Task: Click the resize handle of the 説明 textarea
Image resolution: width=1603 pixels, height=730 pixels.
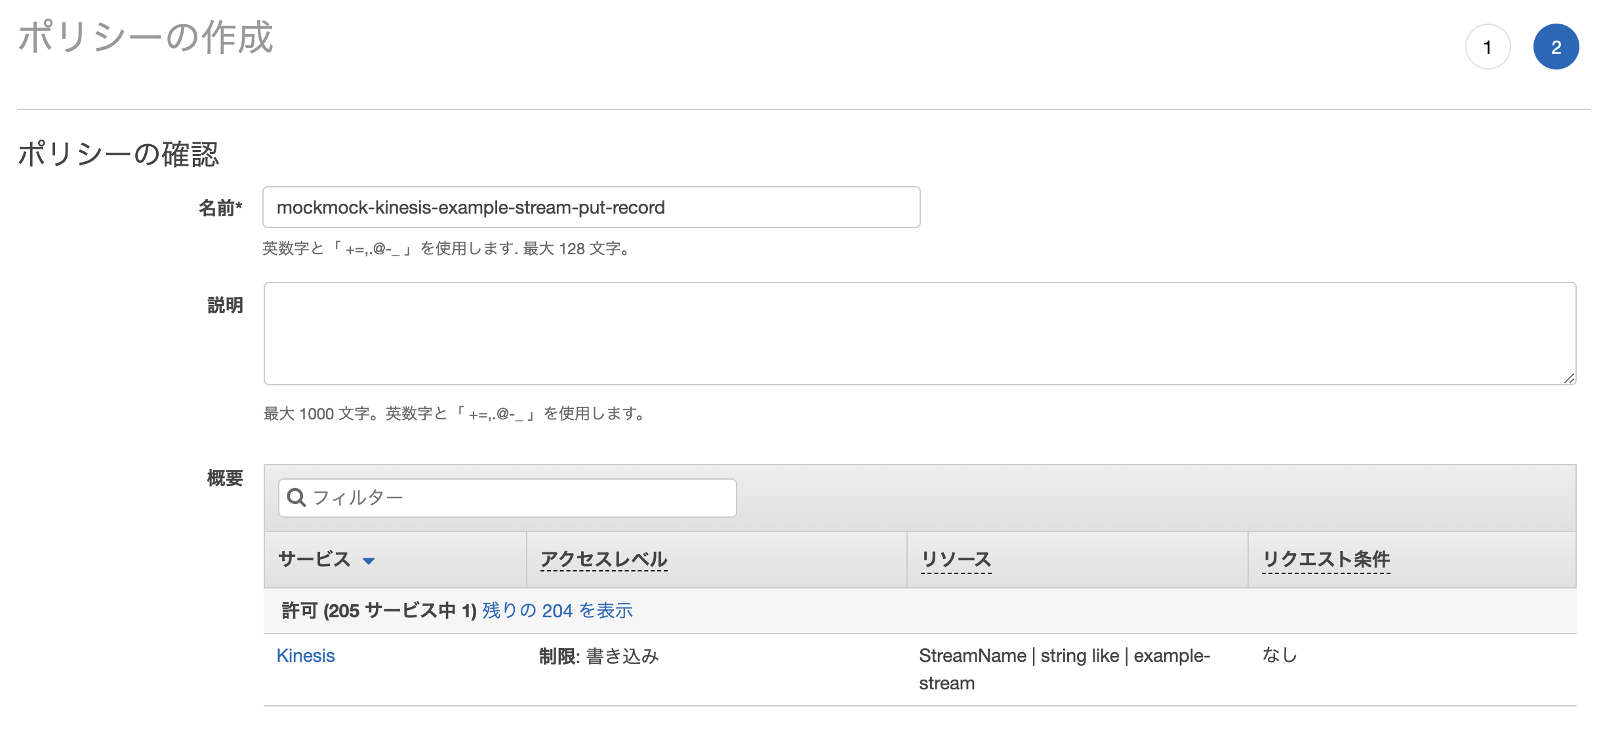Action: (1570, 377)
